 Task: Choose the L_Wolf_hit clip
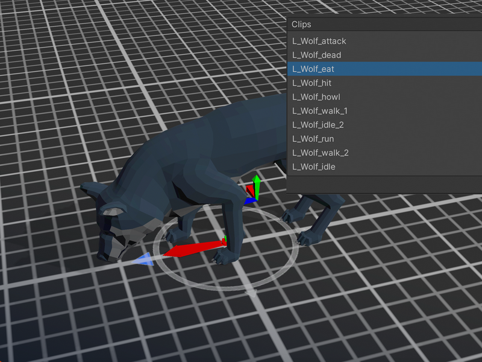[384, 83]
